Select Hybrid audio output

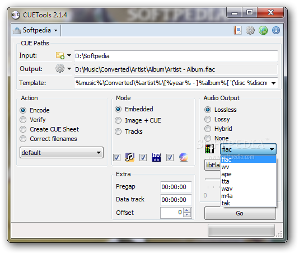pos(218,129)
